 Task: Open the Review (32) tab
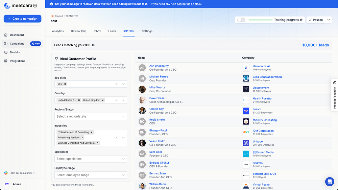[79, 31]
